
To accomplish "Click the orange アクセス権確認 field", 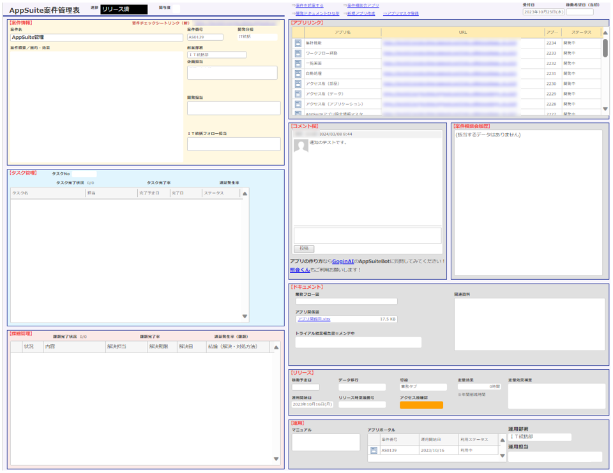I will 421,405.
